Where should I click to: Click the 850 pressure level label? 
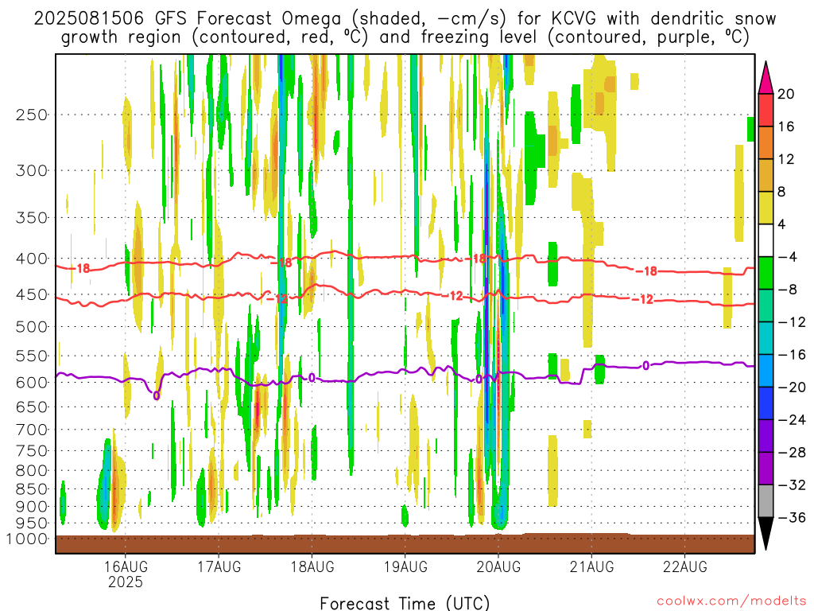coord(32,489)
